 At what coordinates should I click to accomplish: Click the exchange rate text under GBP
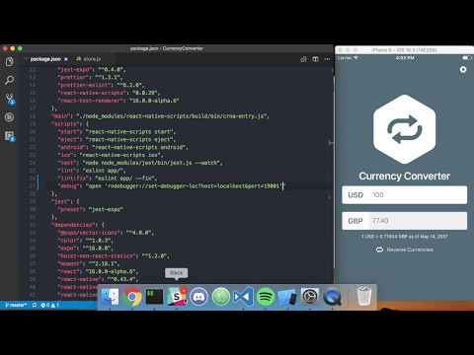pyautogui.click(x=405, y=237)
